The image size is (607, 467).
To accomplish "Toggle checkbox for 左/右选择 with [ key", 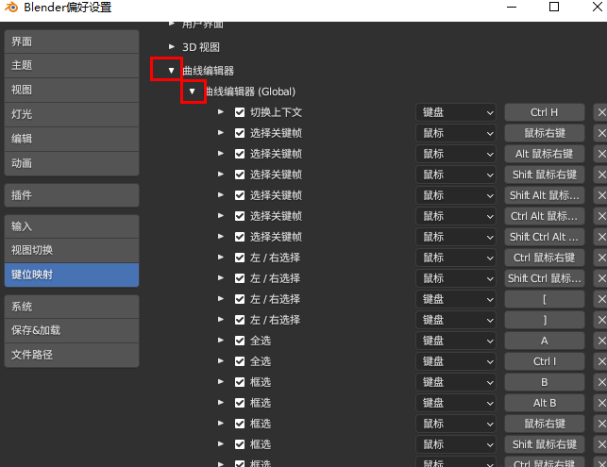I will click(240, 299).
